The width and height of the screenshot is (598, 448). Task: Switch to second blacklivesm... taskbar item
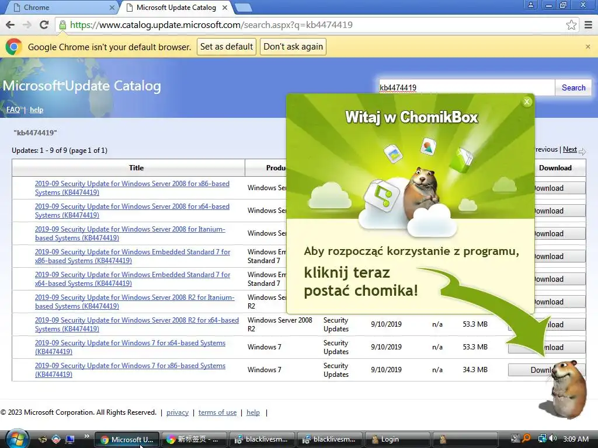pos(329,440)
